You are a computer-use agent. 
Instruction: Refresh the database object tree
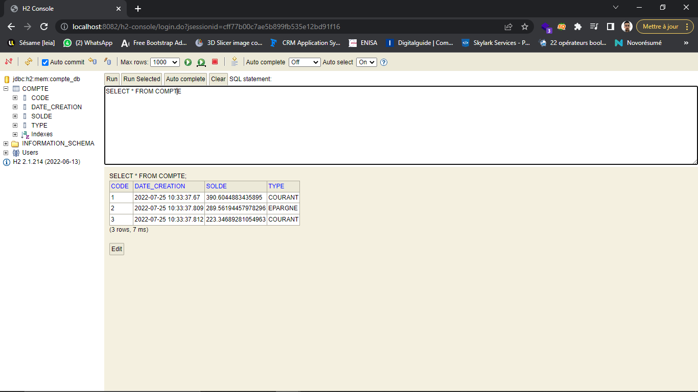[x=28, y=62]
